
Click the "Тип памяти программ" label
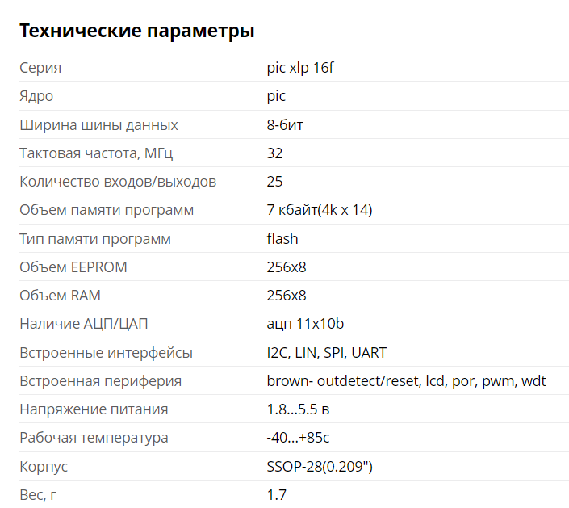pos(95,239)
